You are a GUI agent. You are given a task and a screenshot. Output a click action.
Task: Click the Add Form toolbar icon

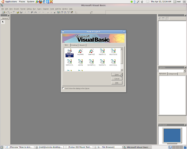point(8,12)
